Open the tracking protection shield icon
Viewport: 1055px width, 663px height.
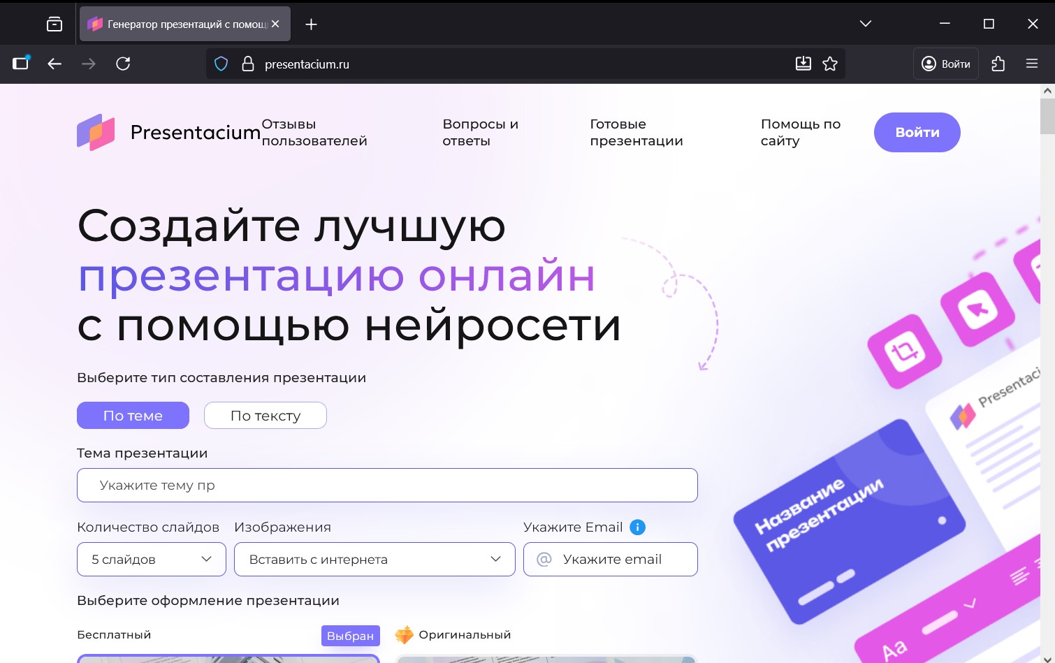coord(221,64)
